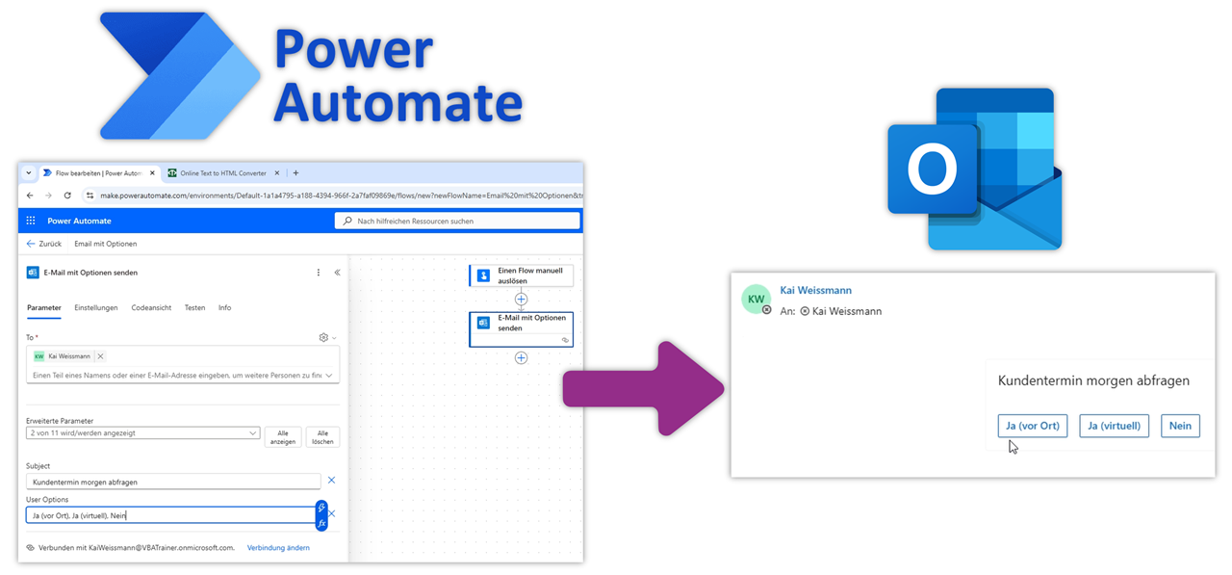Collapse the action panel with double chevron

coord(337,273)
